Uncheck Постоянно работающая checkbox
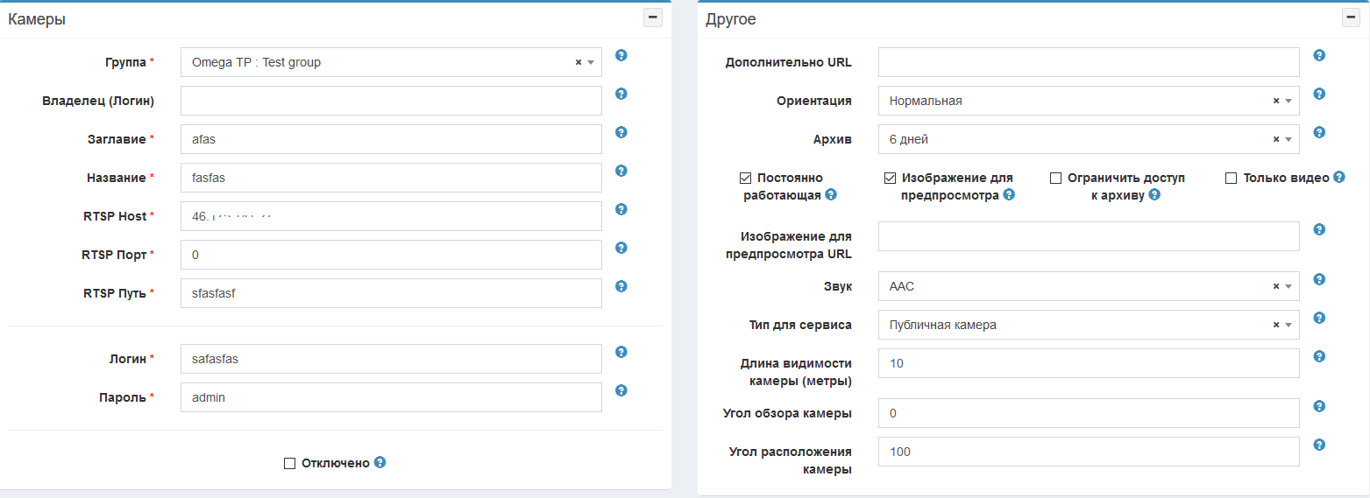Screen dimensions: 1370x498 point(745,178)
